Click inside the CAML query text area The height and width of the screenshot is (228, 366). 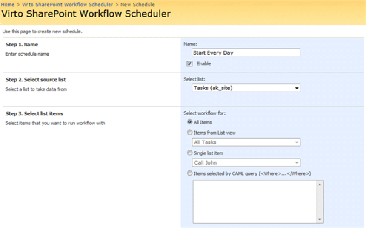pyautogui.click(x=254, y=202)
